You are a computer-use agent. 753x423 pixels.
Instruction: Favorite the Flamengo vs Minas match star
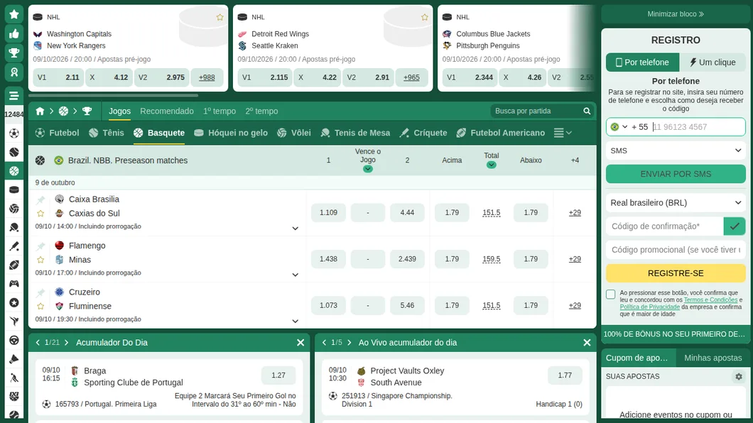(40, 260)
